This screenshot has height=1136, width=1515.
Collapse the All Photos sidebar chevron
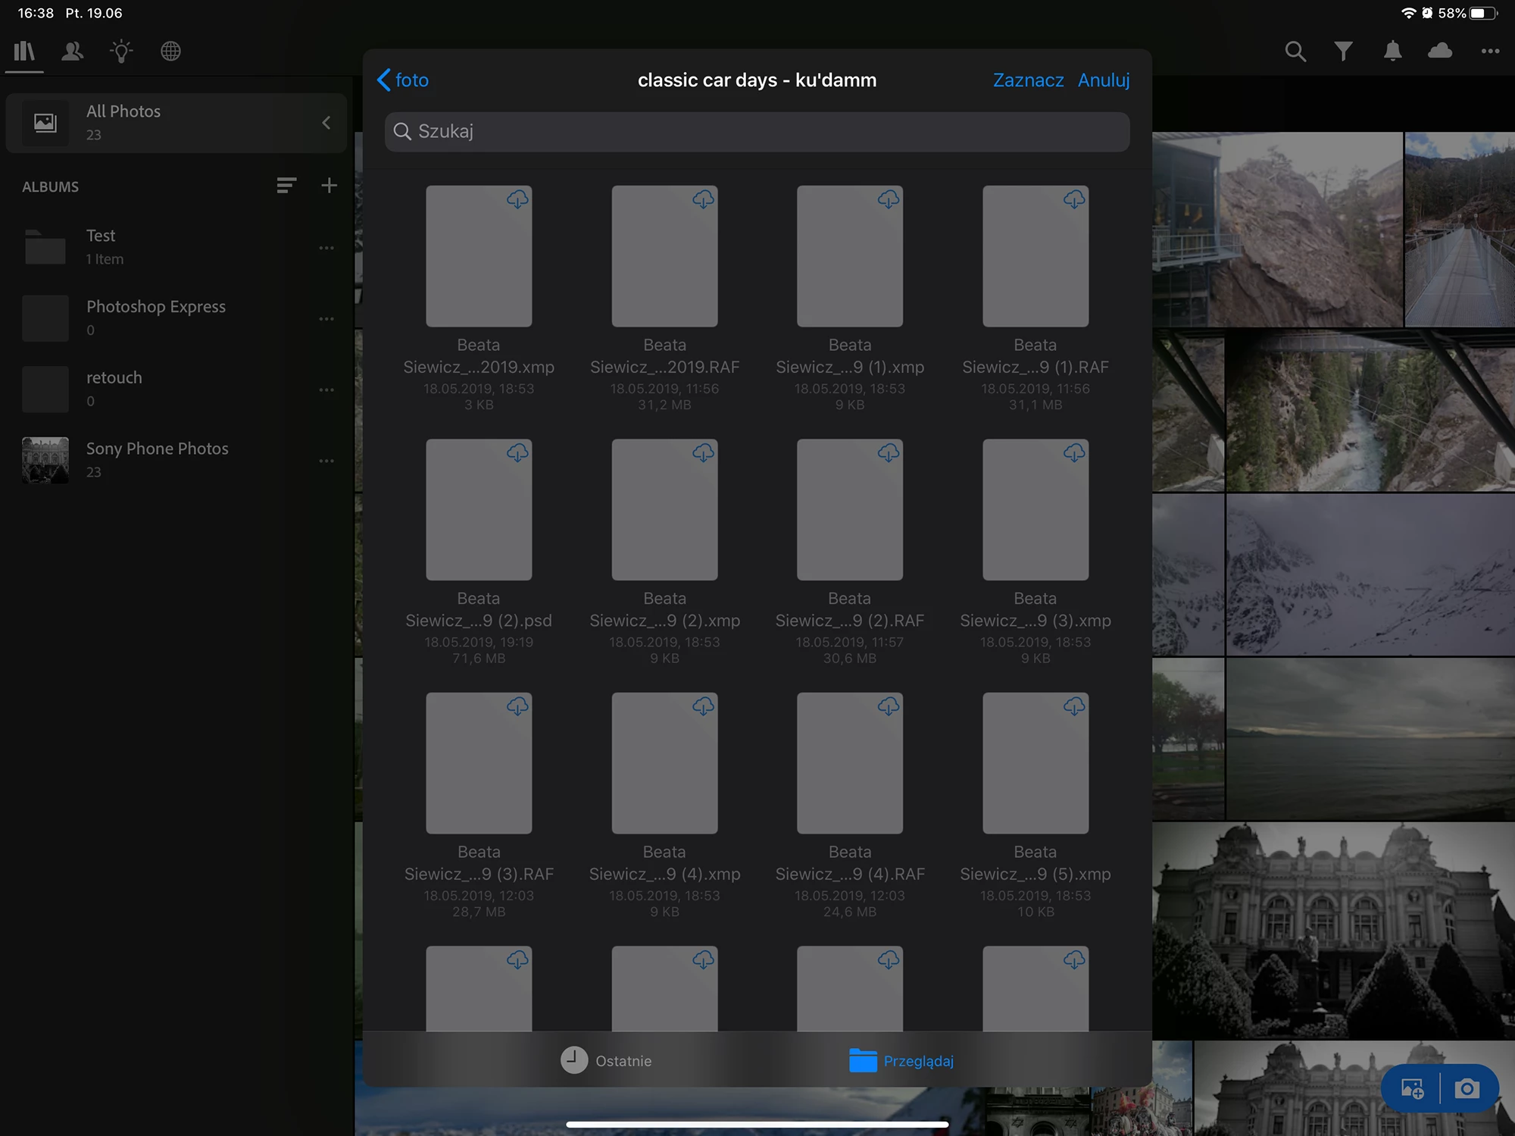coord(326,123)
